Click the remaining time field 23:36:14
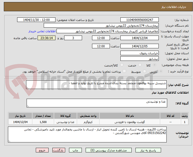 coord(47,38)
